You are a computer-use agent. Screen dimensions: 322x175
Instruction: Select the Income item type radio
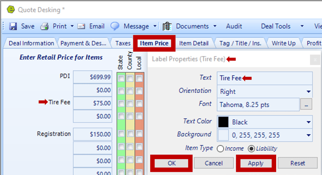point(220,149)
